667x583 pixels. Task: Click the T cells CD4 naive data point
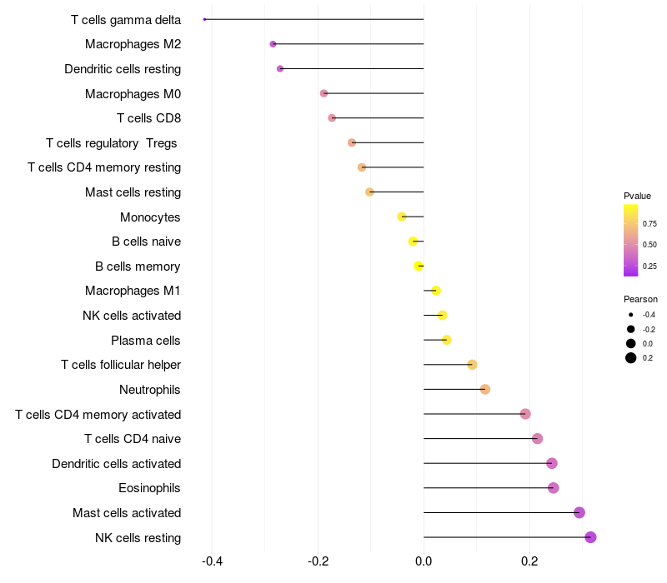[537, 439]
